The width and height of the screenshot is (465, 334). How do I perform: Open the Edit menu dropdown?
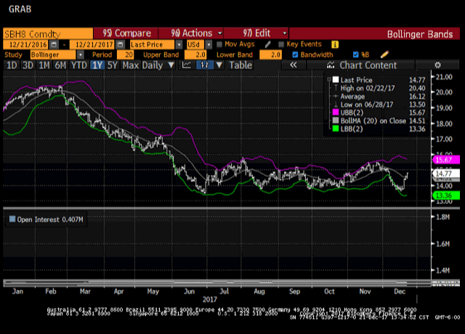285,33
